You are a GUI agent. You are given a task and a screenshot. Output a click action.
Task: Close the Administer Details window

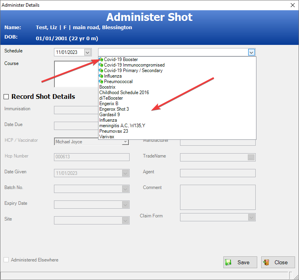tap(292, 5)
